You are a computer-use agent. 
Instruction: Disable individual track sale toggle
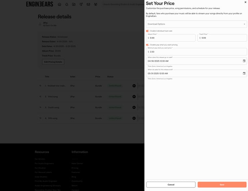tap(148, 31)
